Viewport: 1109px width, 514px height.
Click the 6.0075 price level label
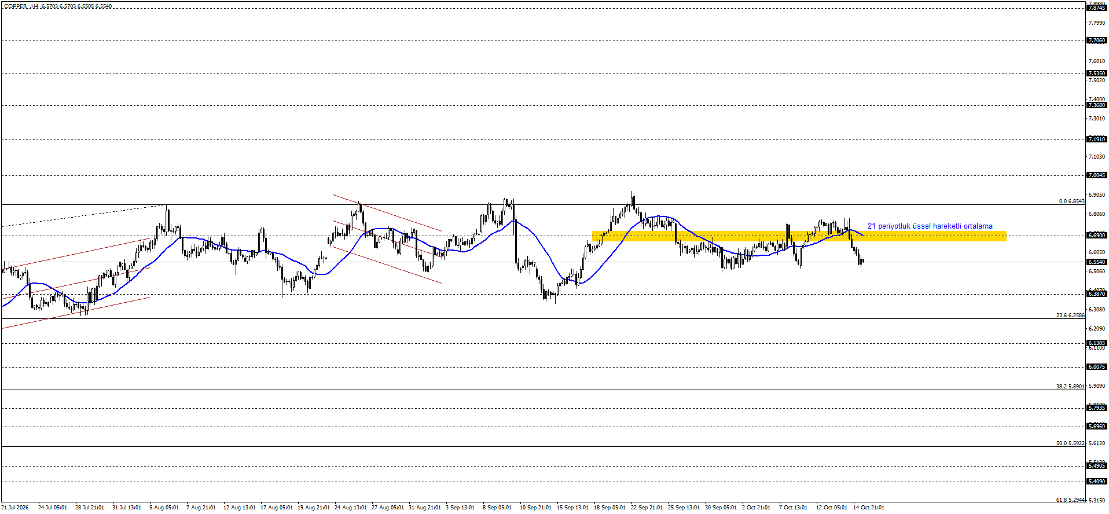[1097, 367]
